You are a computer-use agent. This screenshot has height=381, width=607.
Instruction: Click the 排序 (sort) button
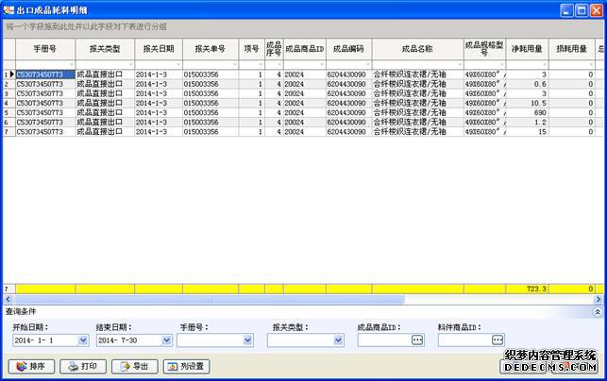(x=31, y=366)
